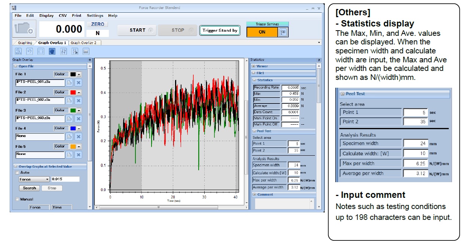Collapse the Peel Test section

pyautogui.click(x=254, y=131)
